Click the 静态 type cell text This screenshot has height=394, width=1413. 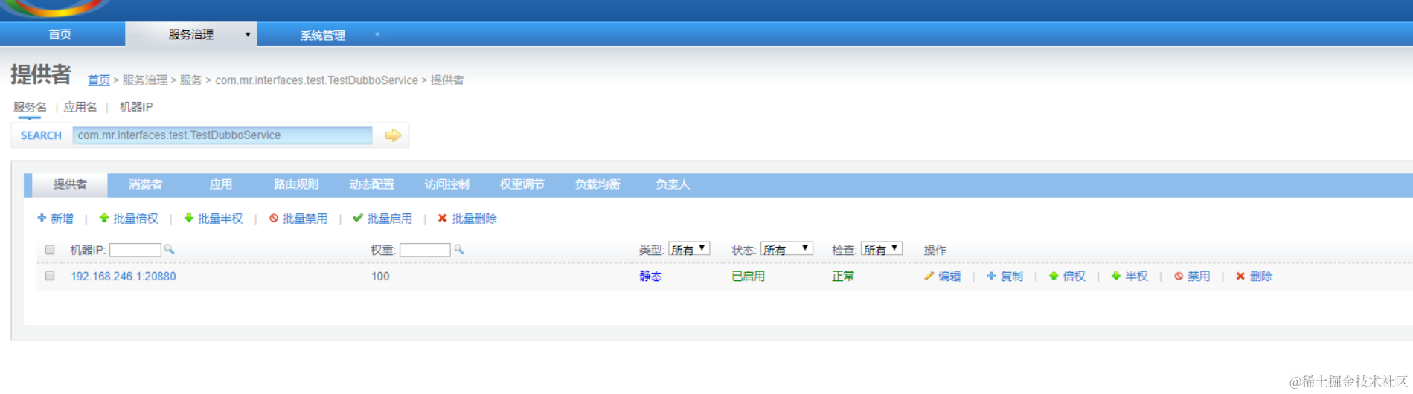pos(651,277)
